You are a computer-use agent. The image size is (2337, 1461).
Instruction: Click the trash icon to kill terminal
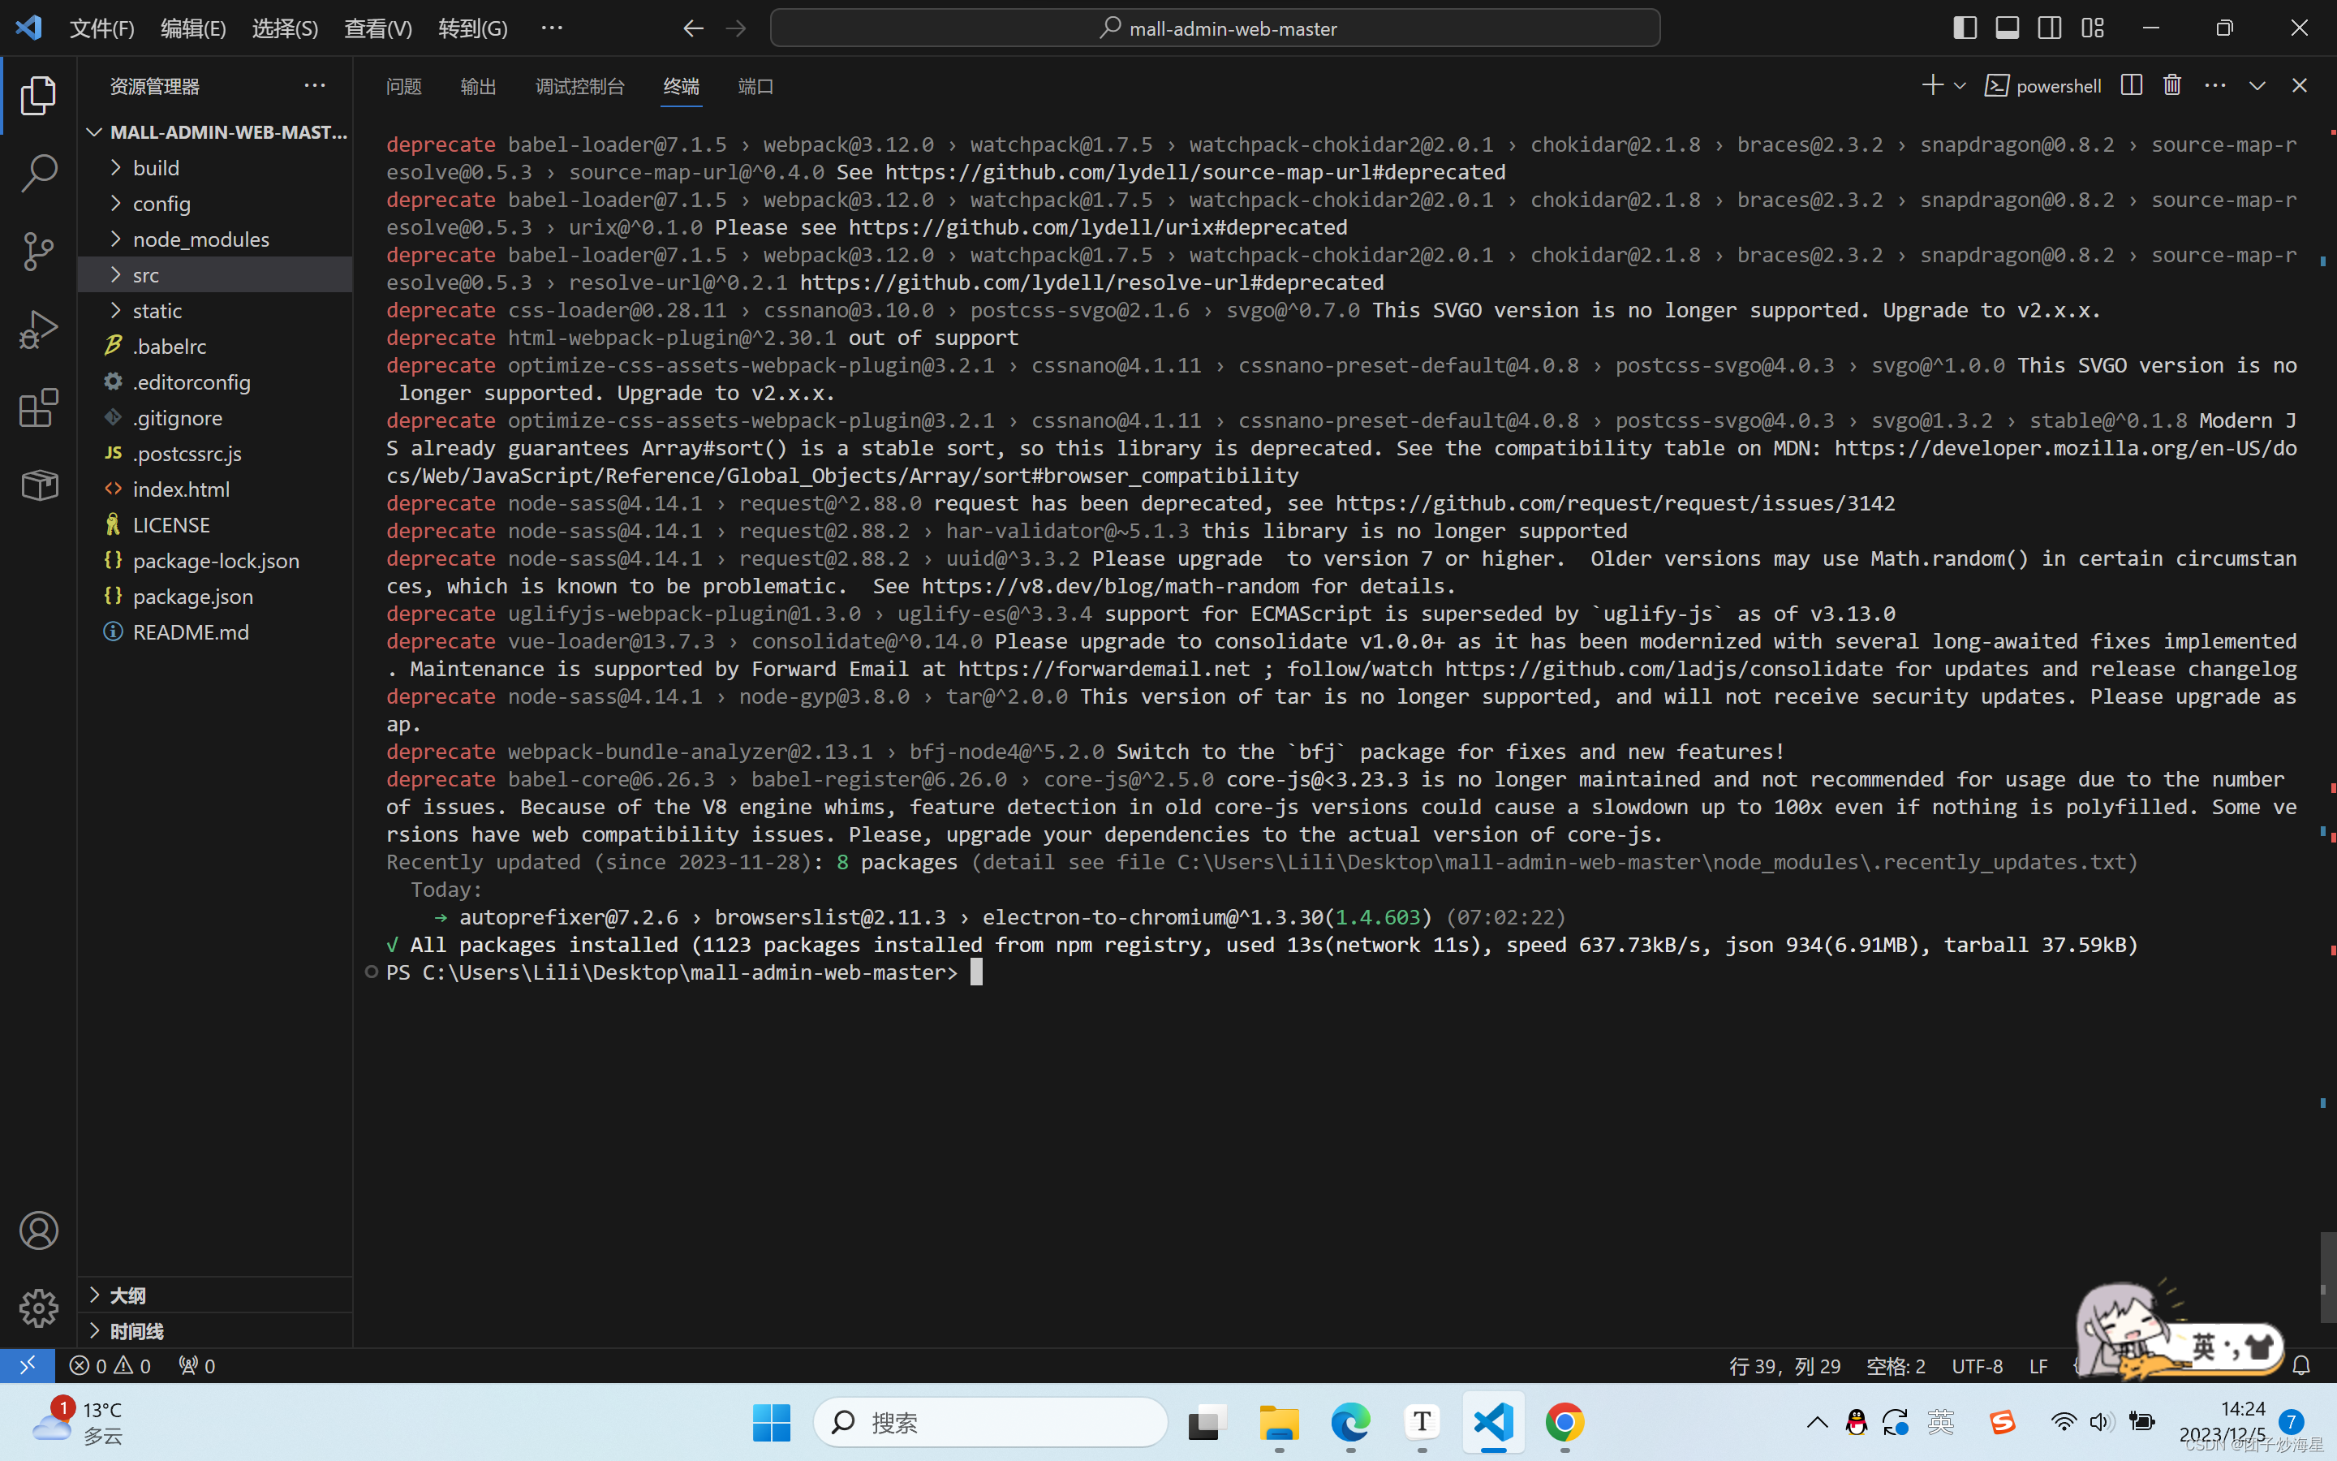(2171, 86)
